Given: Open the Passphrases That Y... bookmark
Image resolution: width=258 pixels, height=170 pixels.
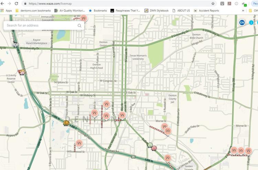Looking at the screenshot, I should (x=125, y=11).
